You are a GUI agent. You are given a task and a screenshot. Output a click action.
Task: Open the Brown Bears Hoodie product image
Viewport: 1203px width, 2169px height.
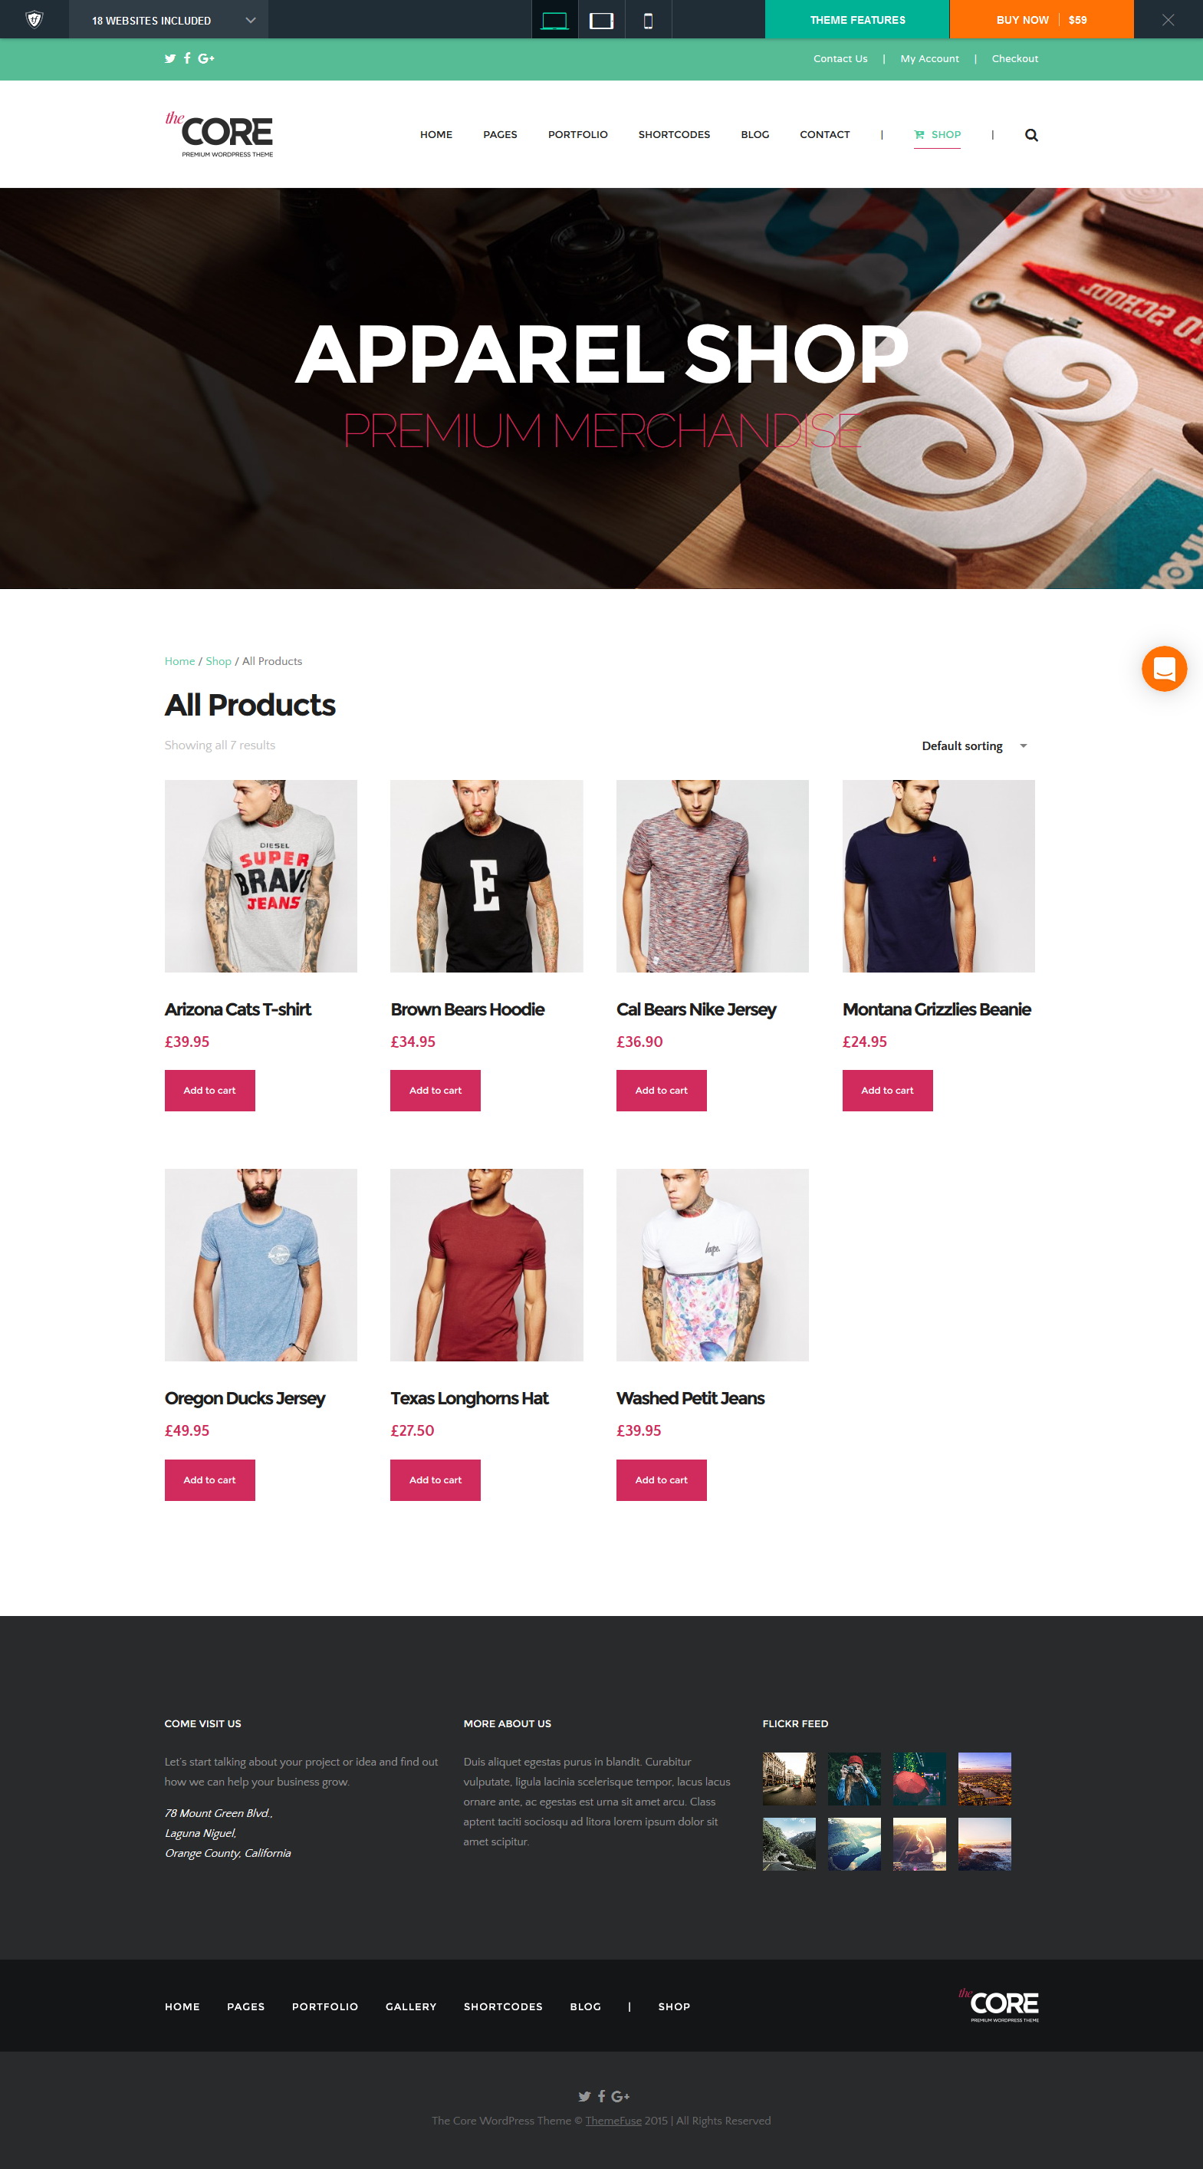coord(487,876)
